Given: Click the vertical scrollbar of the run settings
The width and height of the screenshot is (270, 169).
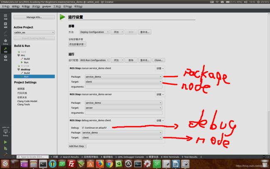Looking at the screenshot, I should 268,83.
